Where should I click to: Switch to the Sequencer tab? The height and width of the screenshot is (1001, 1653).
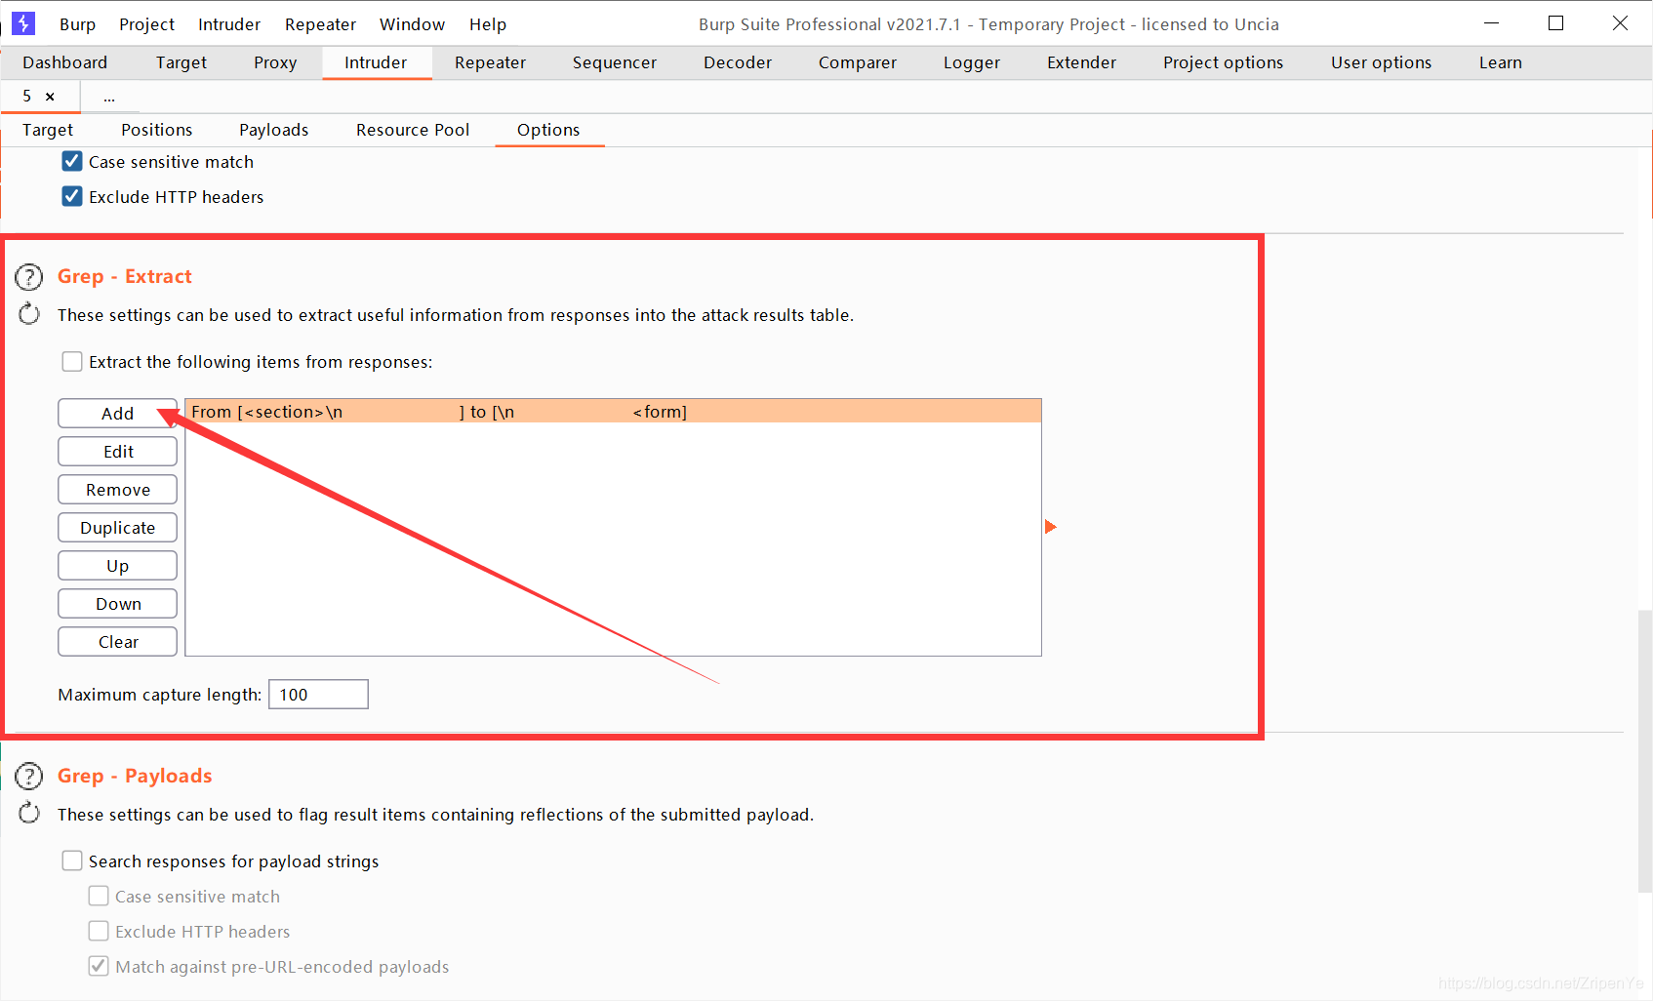pyautogui.click(x=615, y=62)
